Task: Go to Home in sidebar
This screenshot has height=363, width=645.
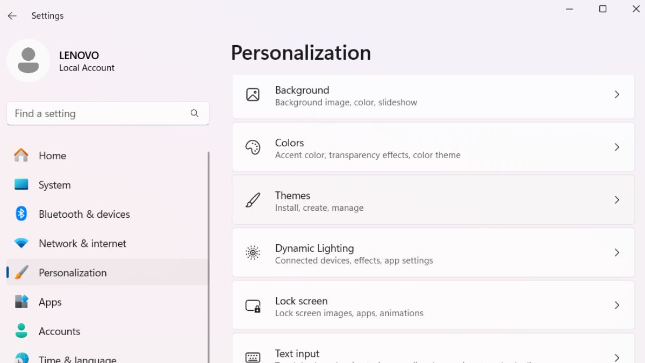Action: coord(107,155)
